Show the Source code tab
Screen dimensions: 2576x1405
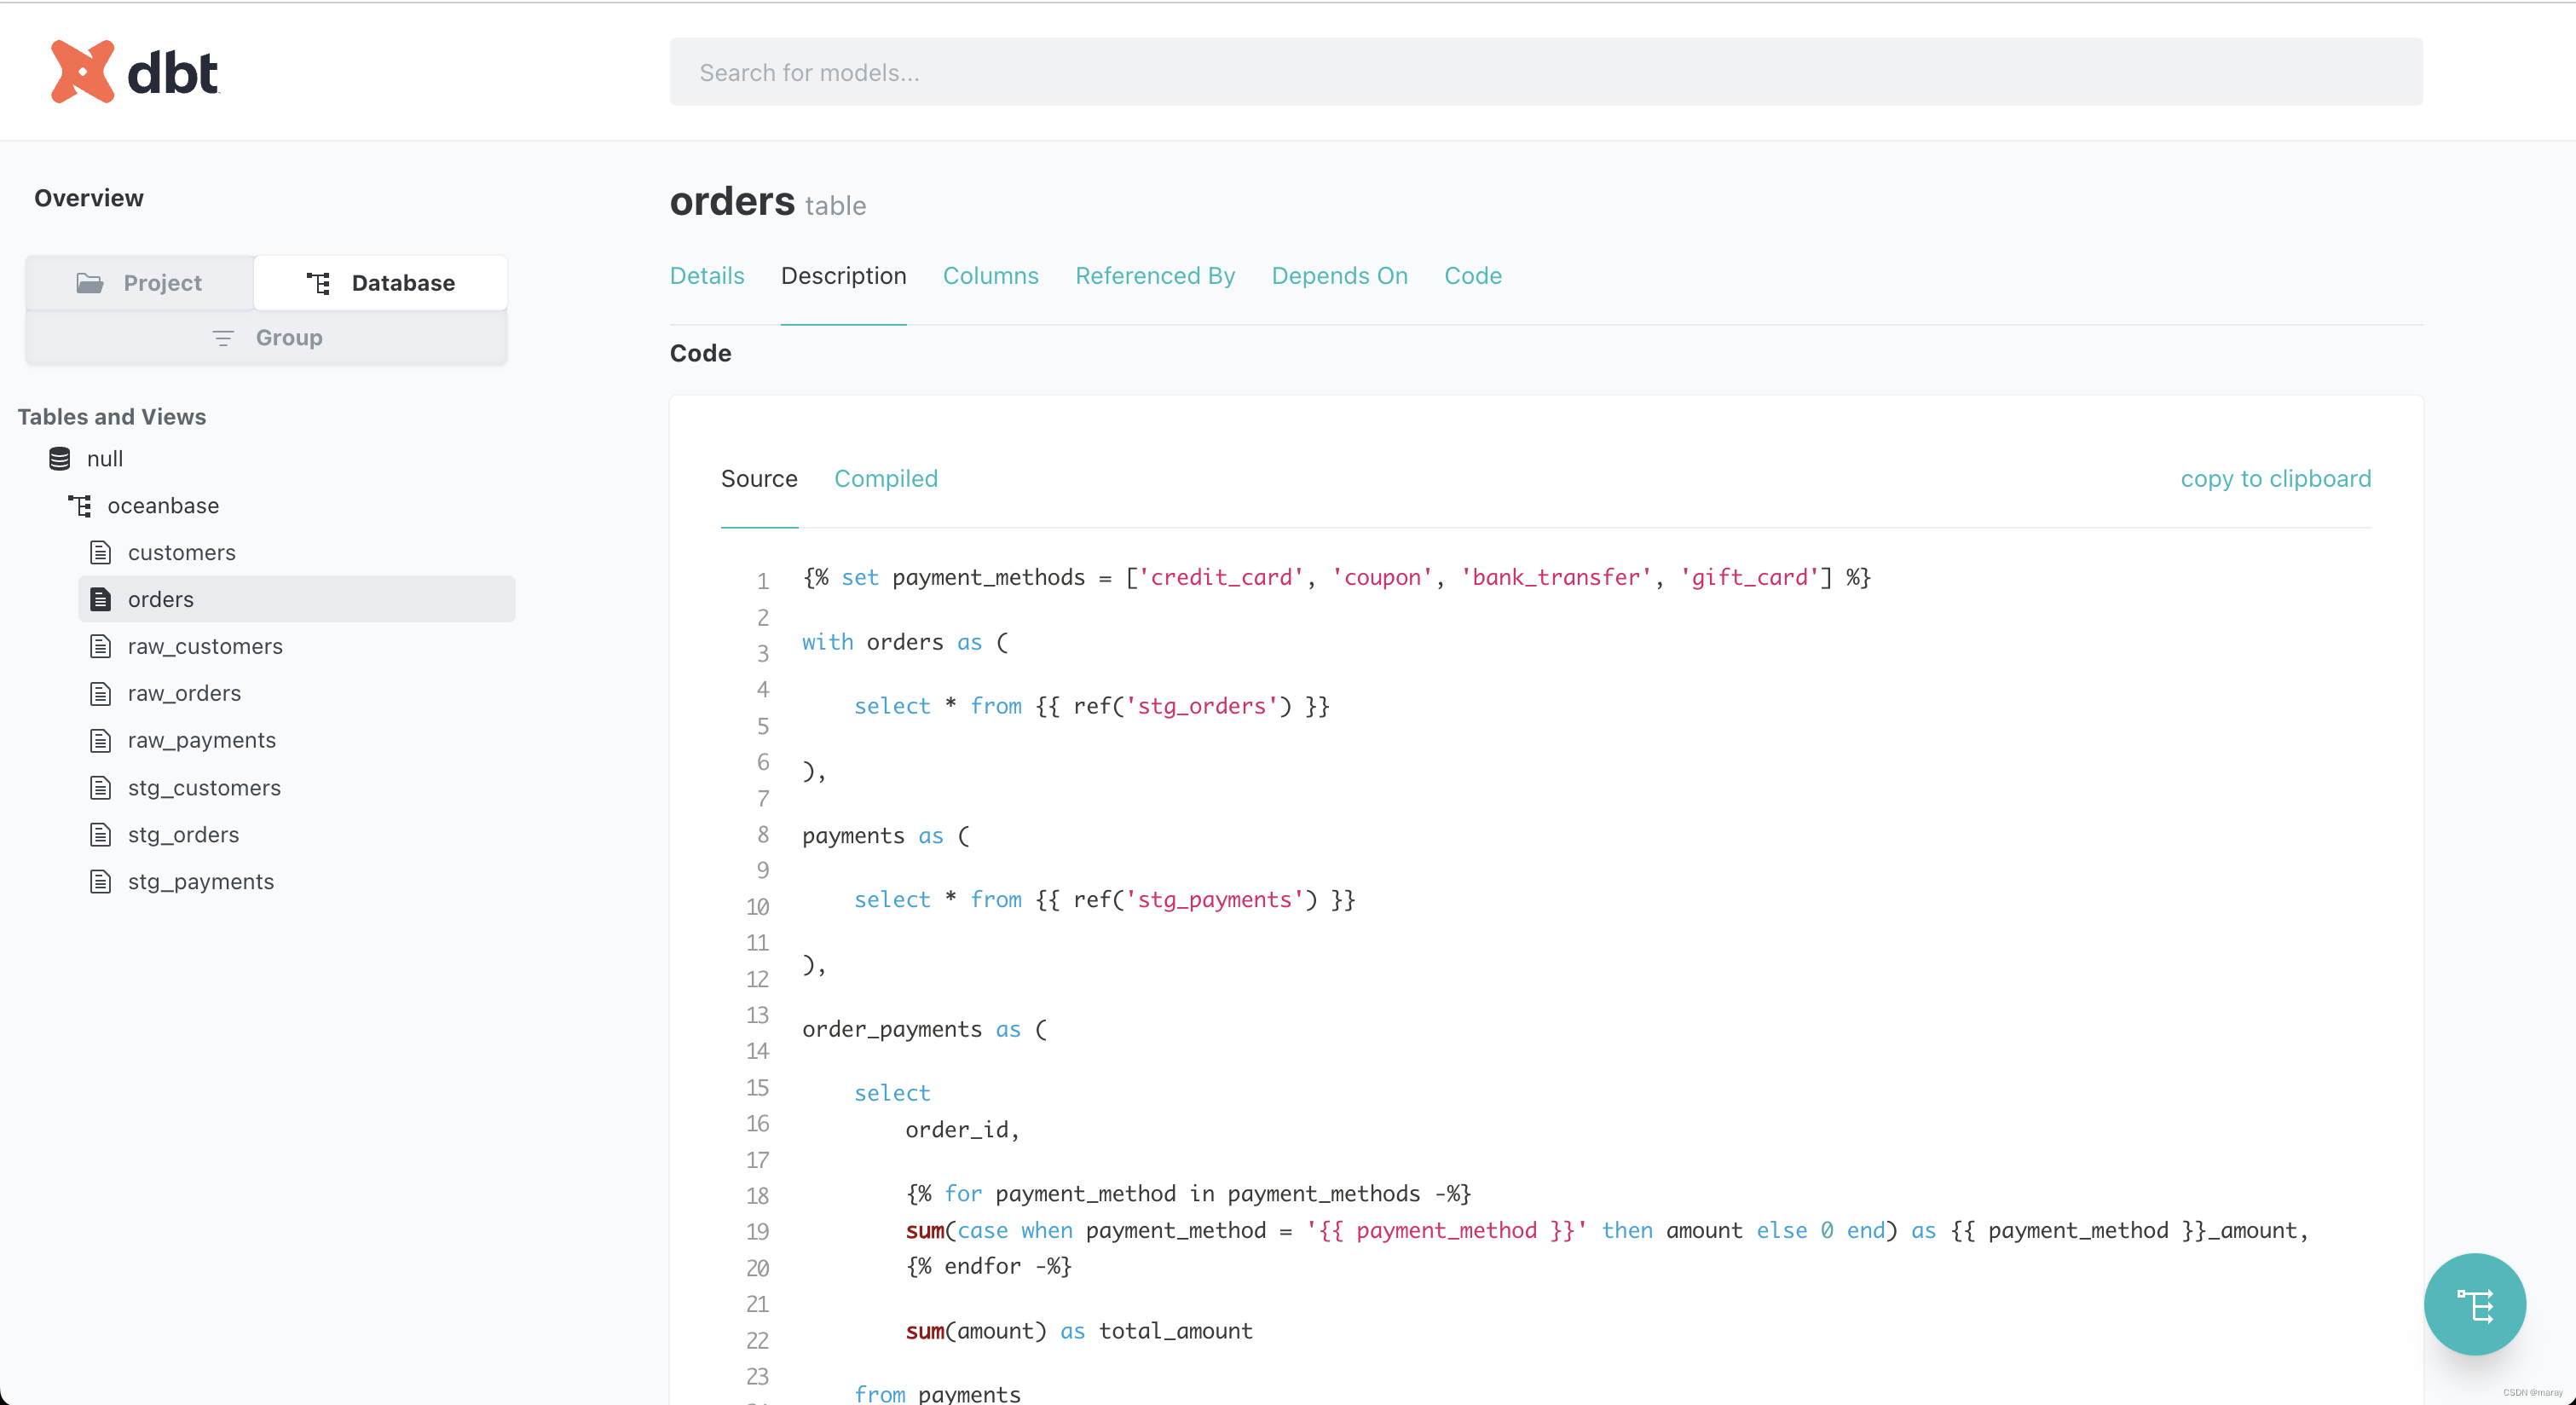[x=759, y=479]
